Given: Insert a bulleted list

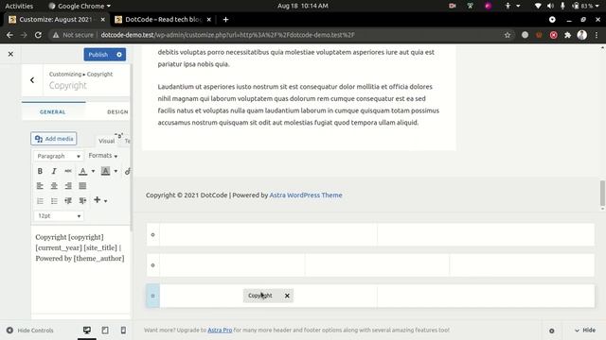Looking at the screenshot, I should (54, 201).
